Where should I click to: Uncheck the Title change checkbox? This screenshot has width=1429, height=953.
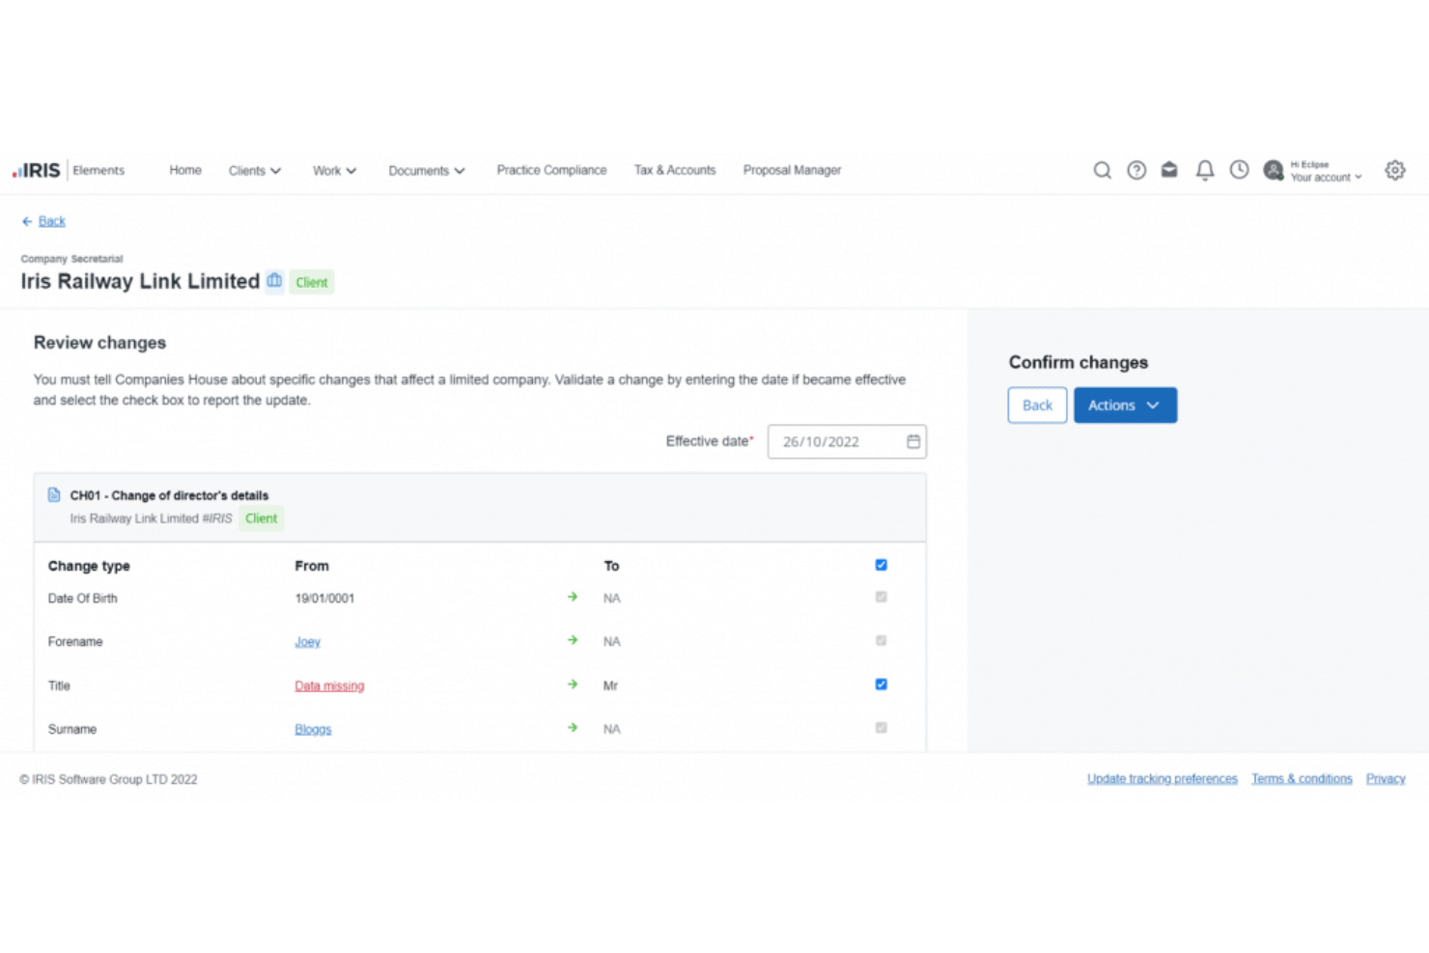(880, 684)
